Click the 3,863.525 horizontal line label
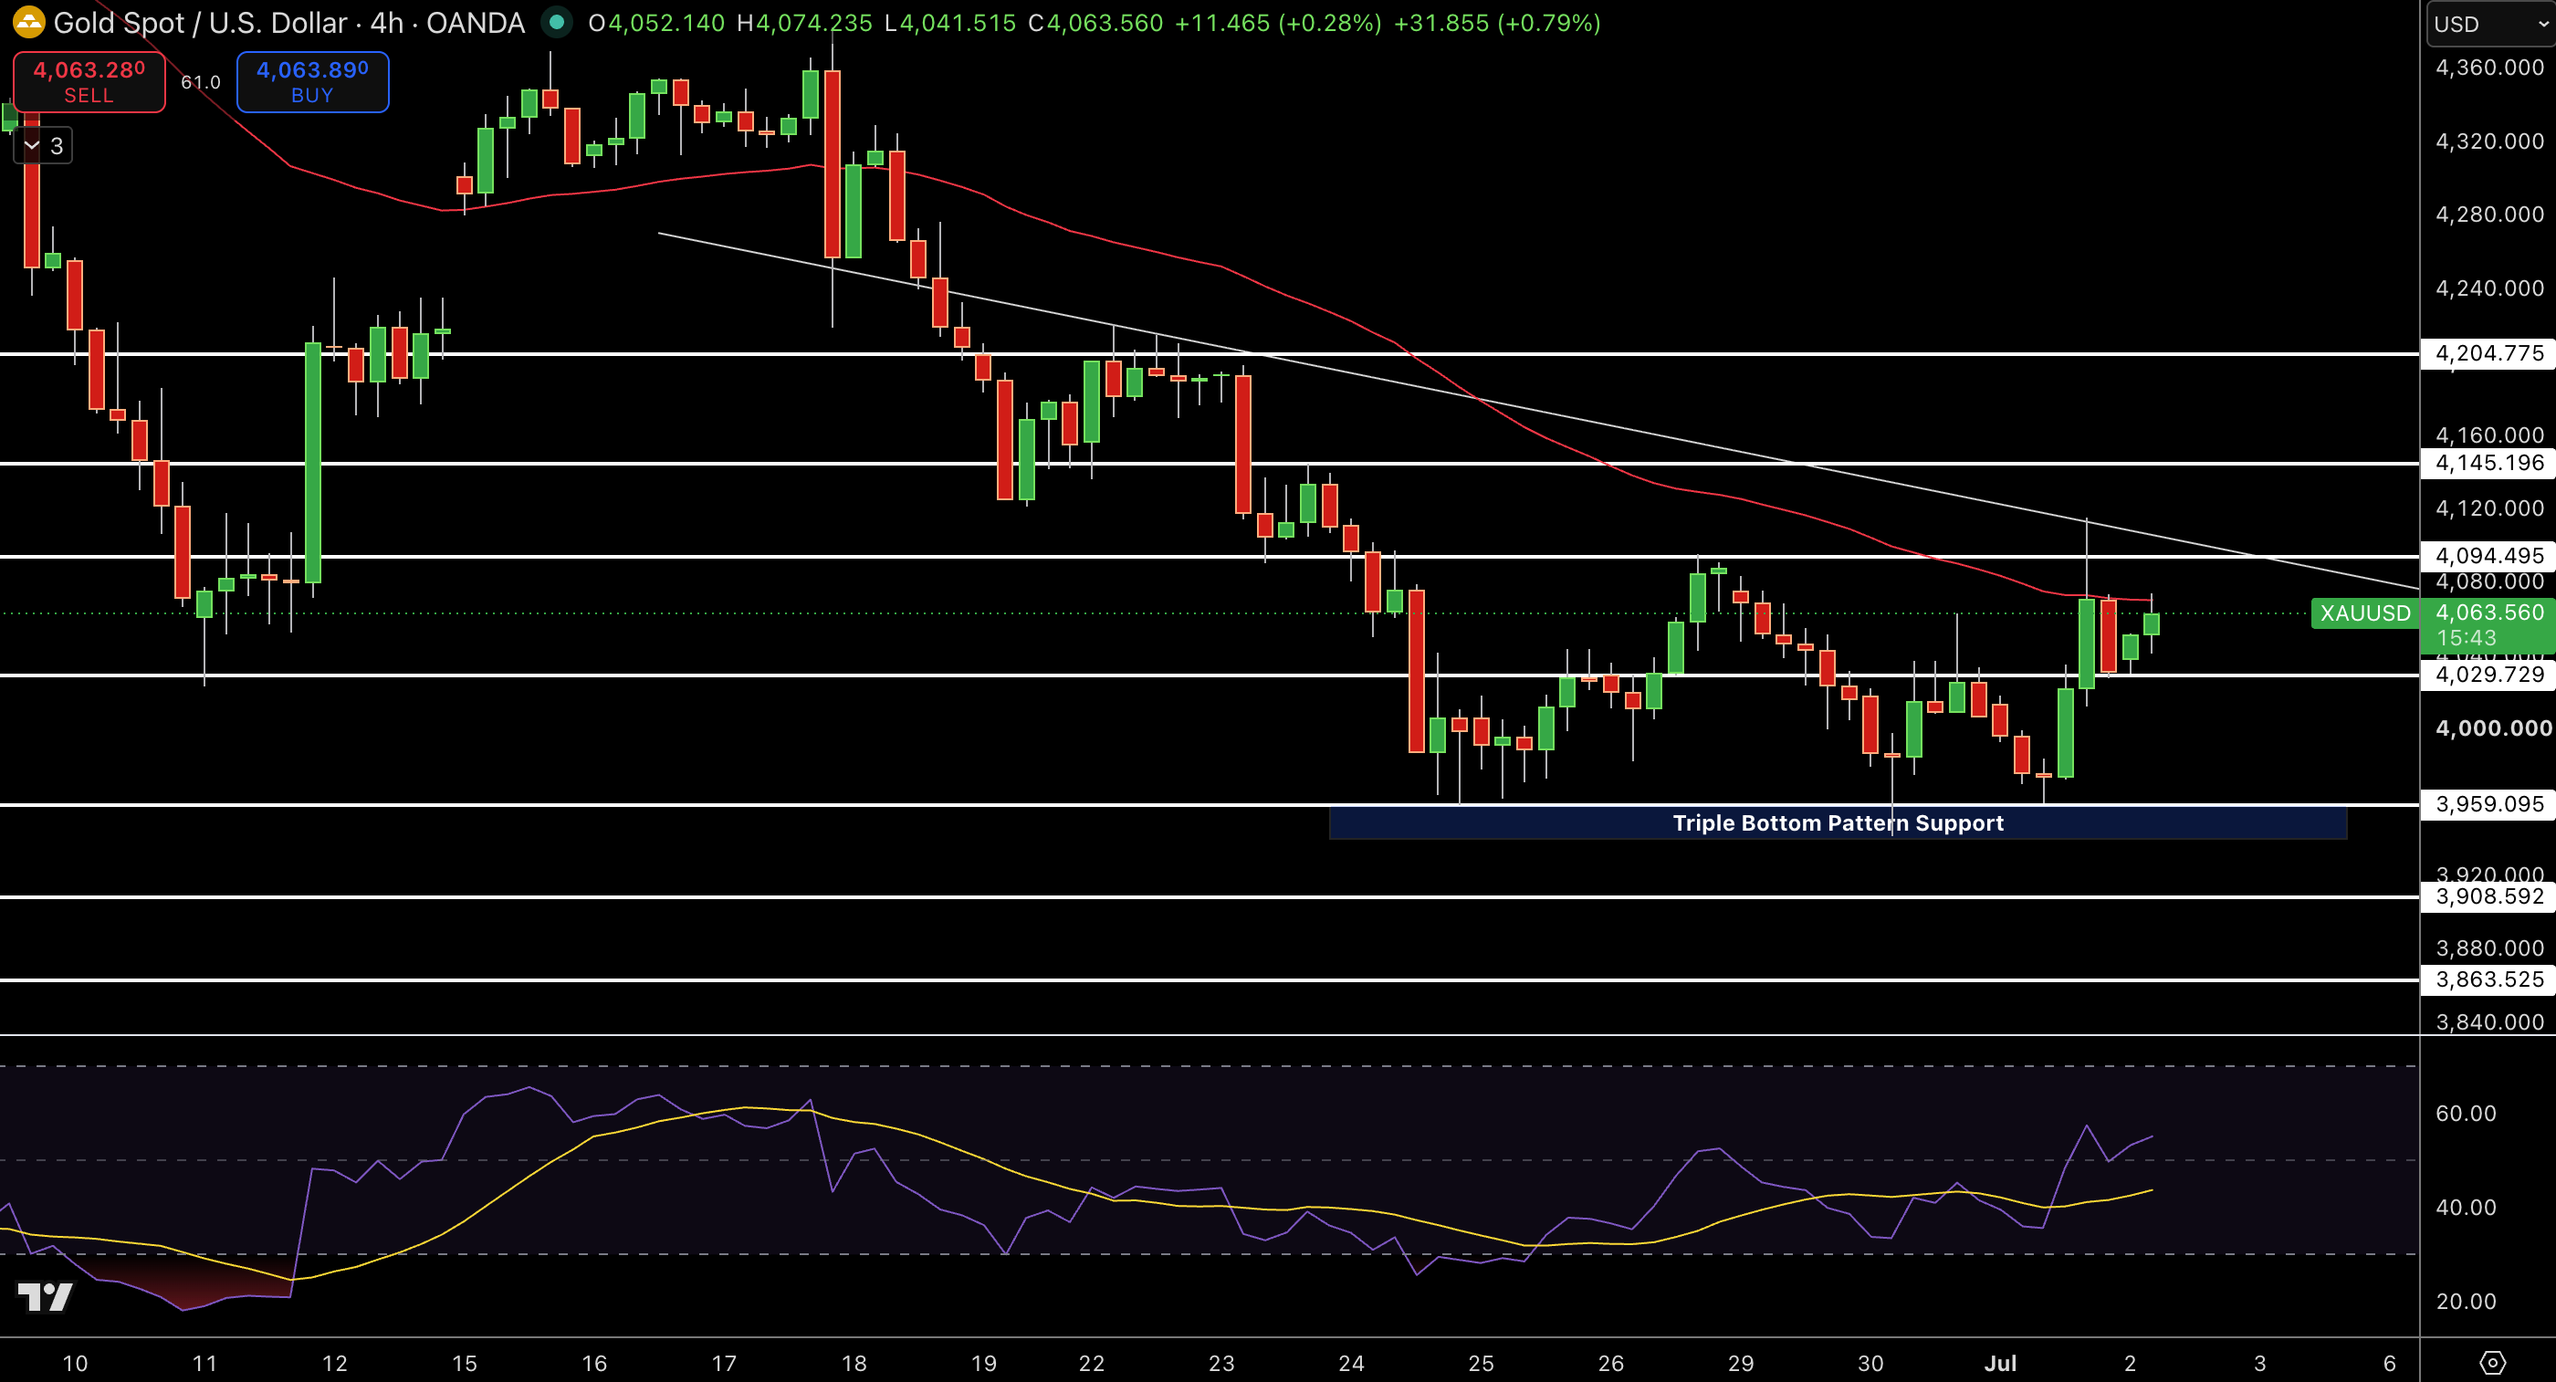 [2489, 980]
